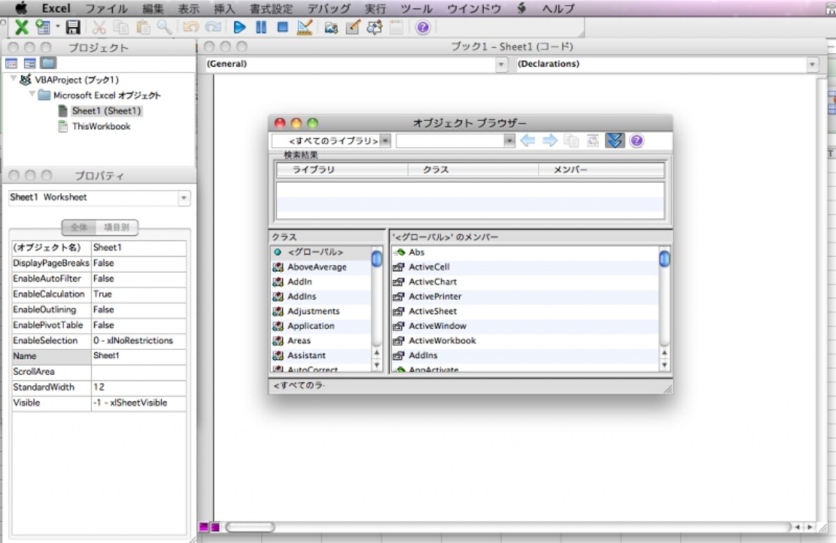Click the Save floppy disk icon
Screen dimensions: 836x543
73,27
